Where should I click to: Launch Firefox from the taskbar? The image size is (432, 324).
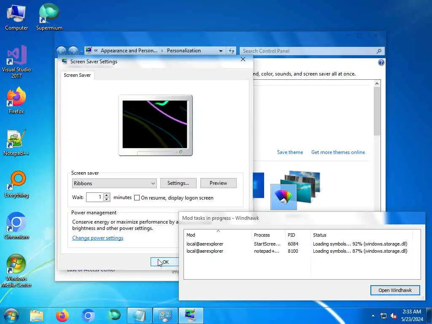click(62, 316)
